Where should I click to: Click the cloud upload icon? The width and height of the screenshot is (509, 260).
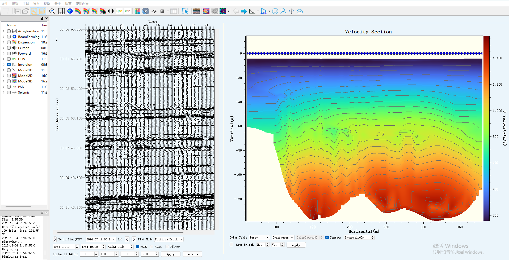coord(300,11)
